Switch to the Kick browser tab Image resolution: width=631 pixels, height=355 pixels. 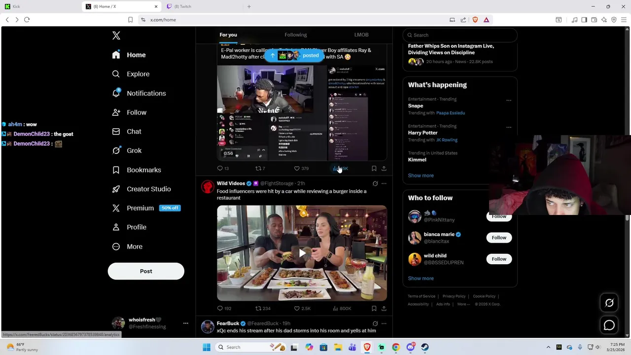tap(39, 6)
